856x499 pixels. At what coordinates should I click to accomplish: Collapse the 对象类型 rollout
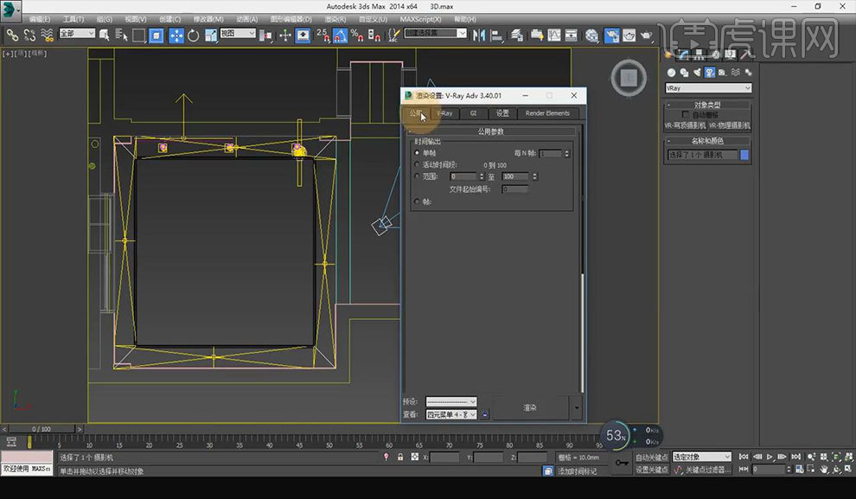(707, 105)
